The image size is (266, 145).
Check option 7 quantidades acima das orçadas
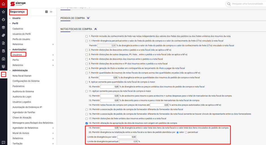click(x=87, y=73)
